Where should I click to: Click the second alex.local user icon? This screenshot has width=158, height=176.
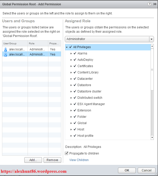(x=6, y=54)
